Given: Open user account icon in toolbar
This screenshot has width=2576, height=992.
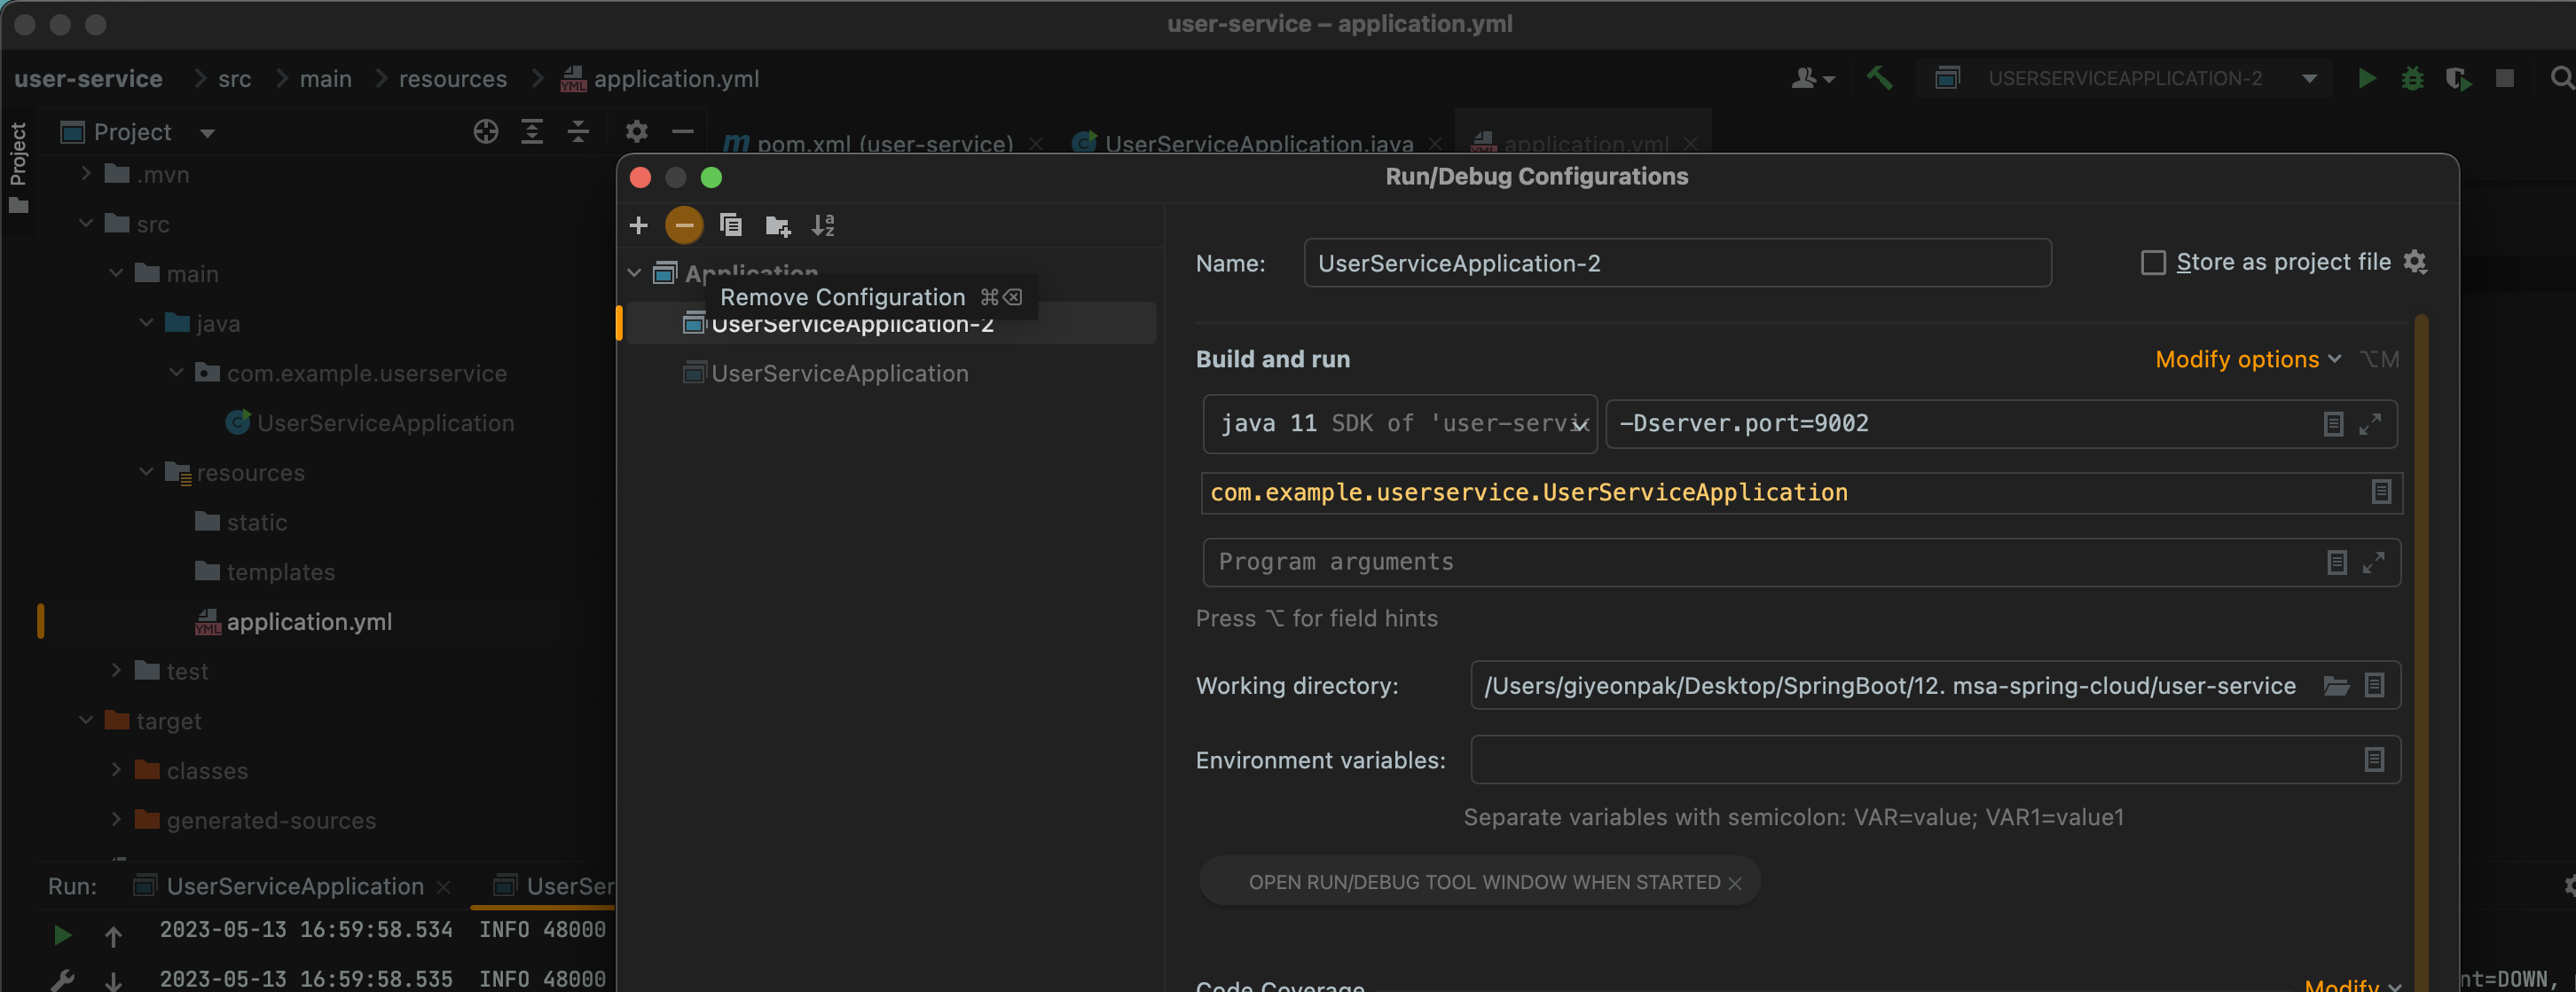Looking at the screenshot, I should [x=1811, y=78].
